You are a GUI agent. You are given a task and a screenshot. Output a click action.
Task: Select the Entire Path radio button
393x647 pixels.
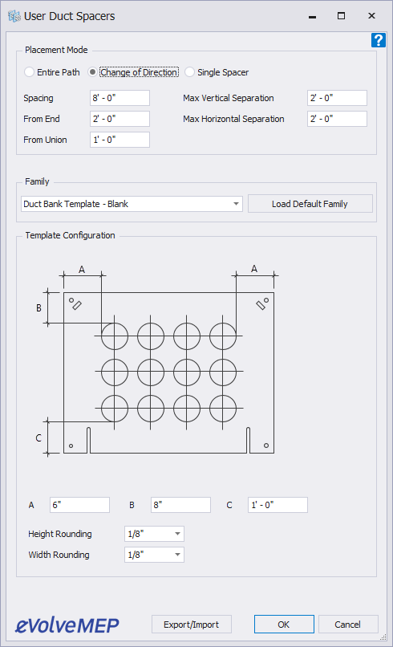29,72
